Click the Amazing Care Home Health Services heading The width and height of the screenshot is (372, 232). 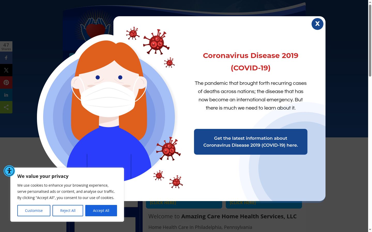tap(222, 216)
